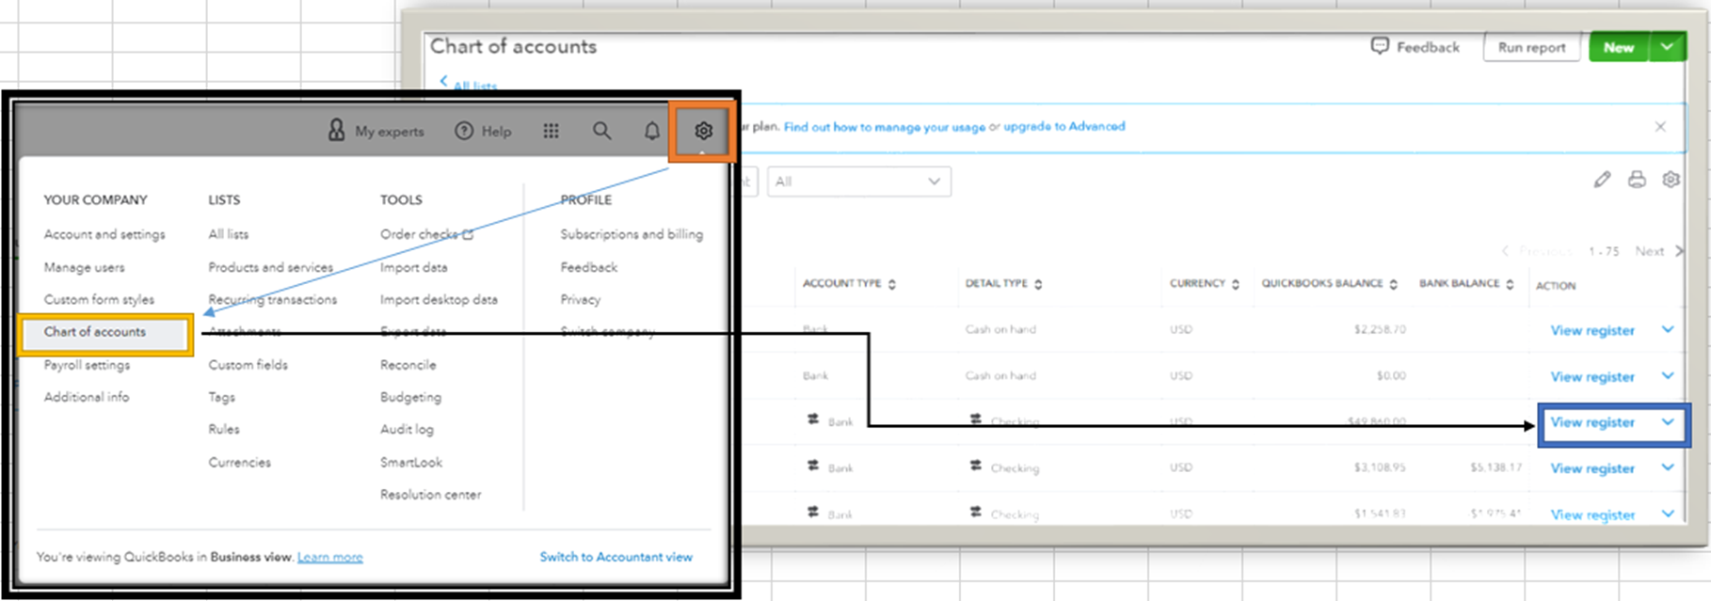
Task: Open the highlighted View register link
Action: coord(1592,422)
